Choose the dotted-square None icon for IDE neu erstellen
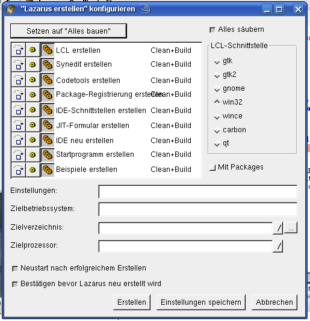Image resolution: width=310 pixels, height=321 pixels. [x=18, y=140]
